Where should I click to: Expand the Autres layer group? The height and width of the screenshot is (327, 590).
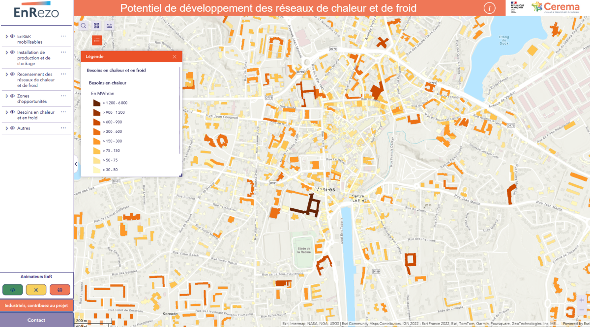[x=6, y=128]
